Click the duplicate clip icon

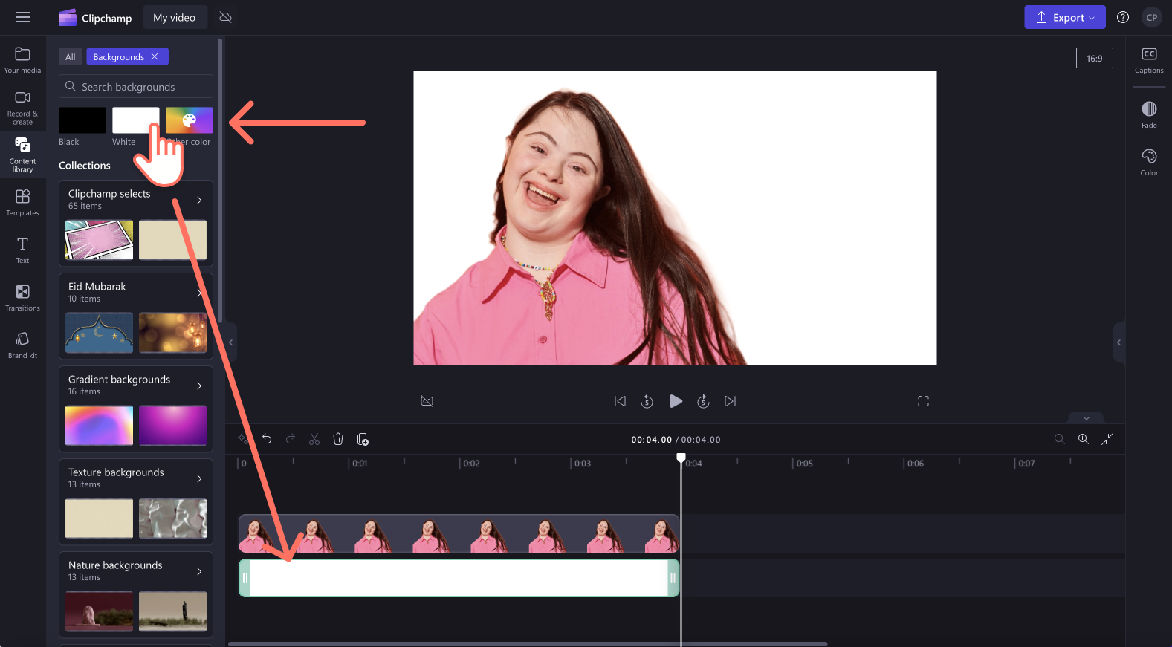pos(363,439)
